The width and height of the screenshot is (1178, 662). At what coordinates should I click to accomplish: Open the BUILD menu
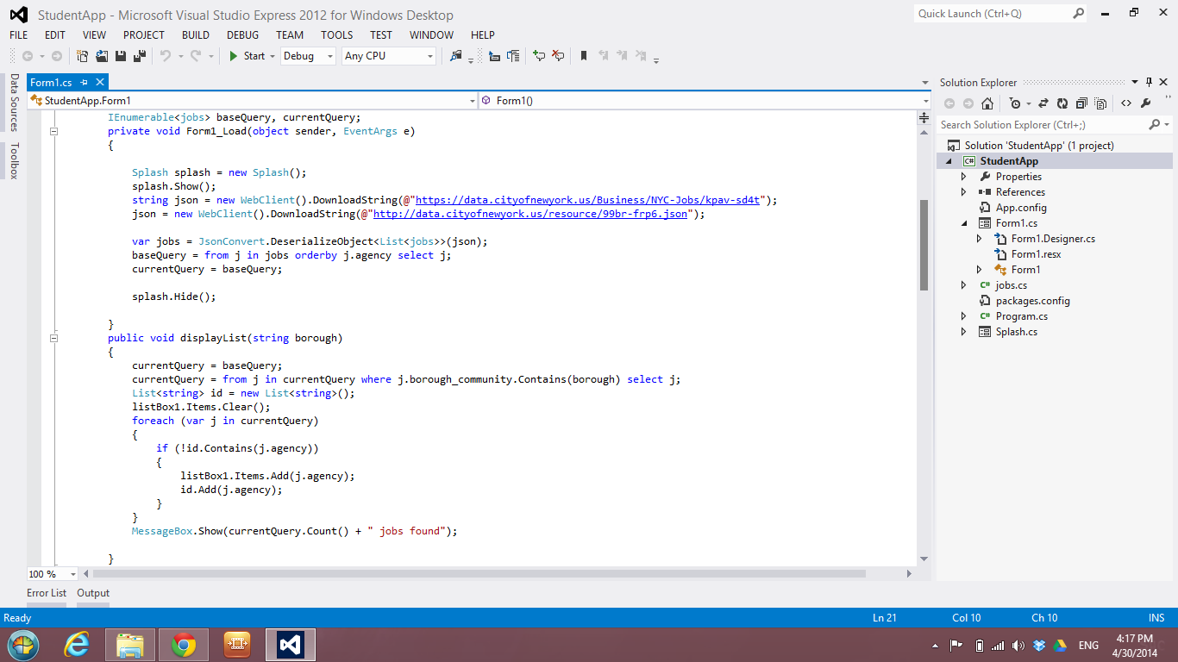(196, 35)
